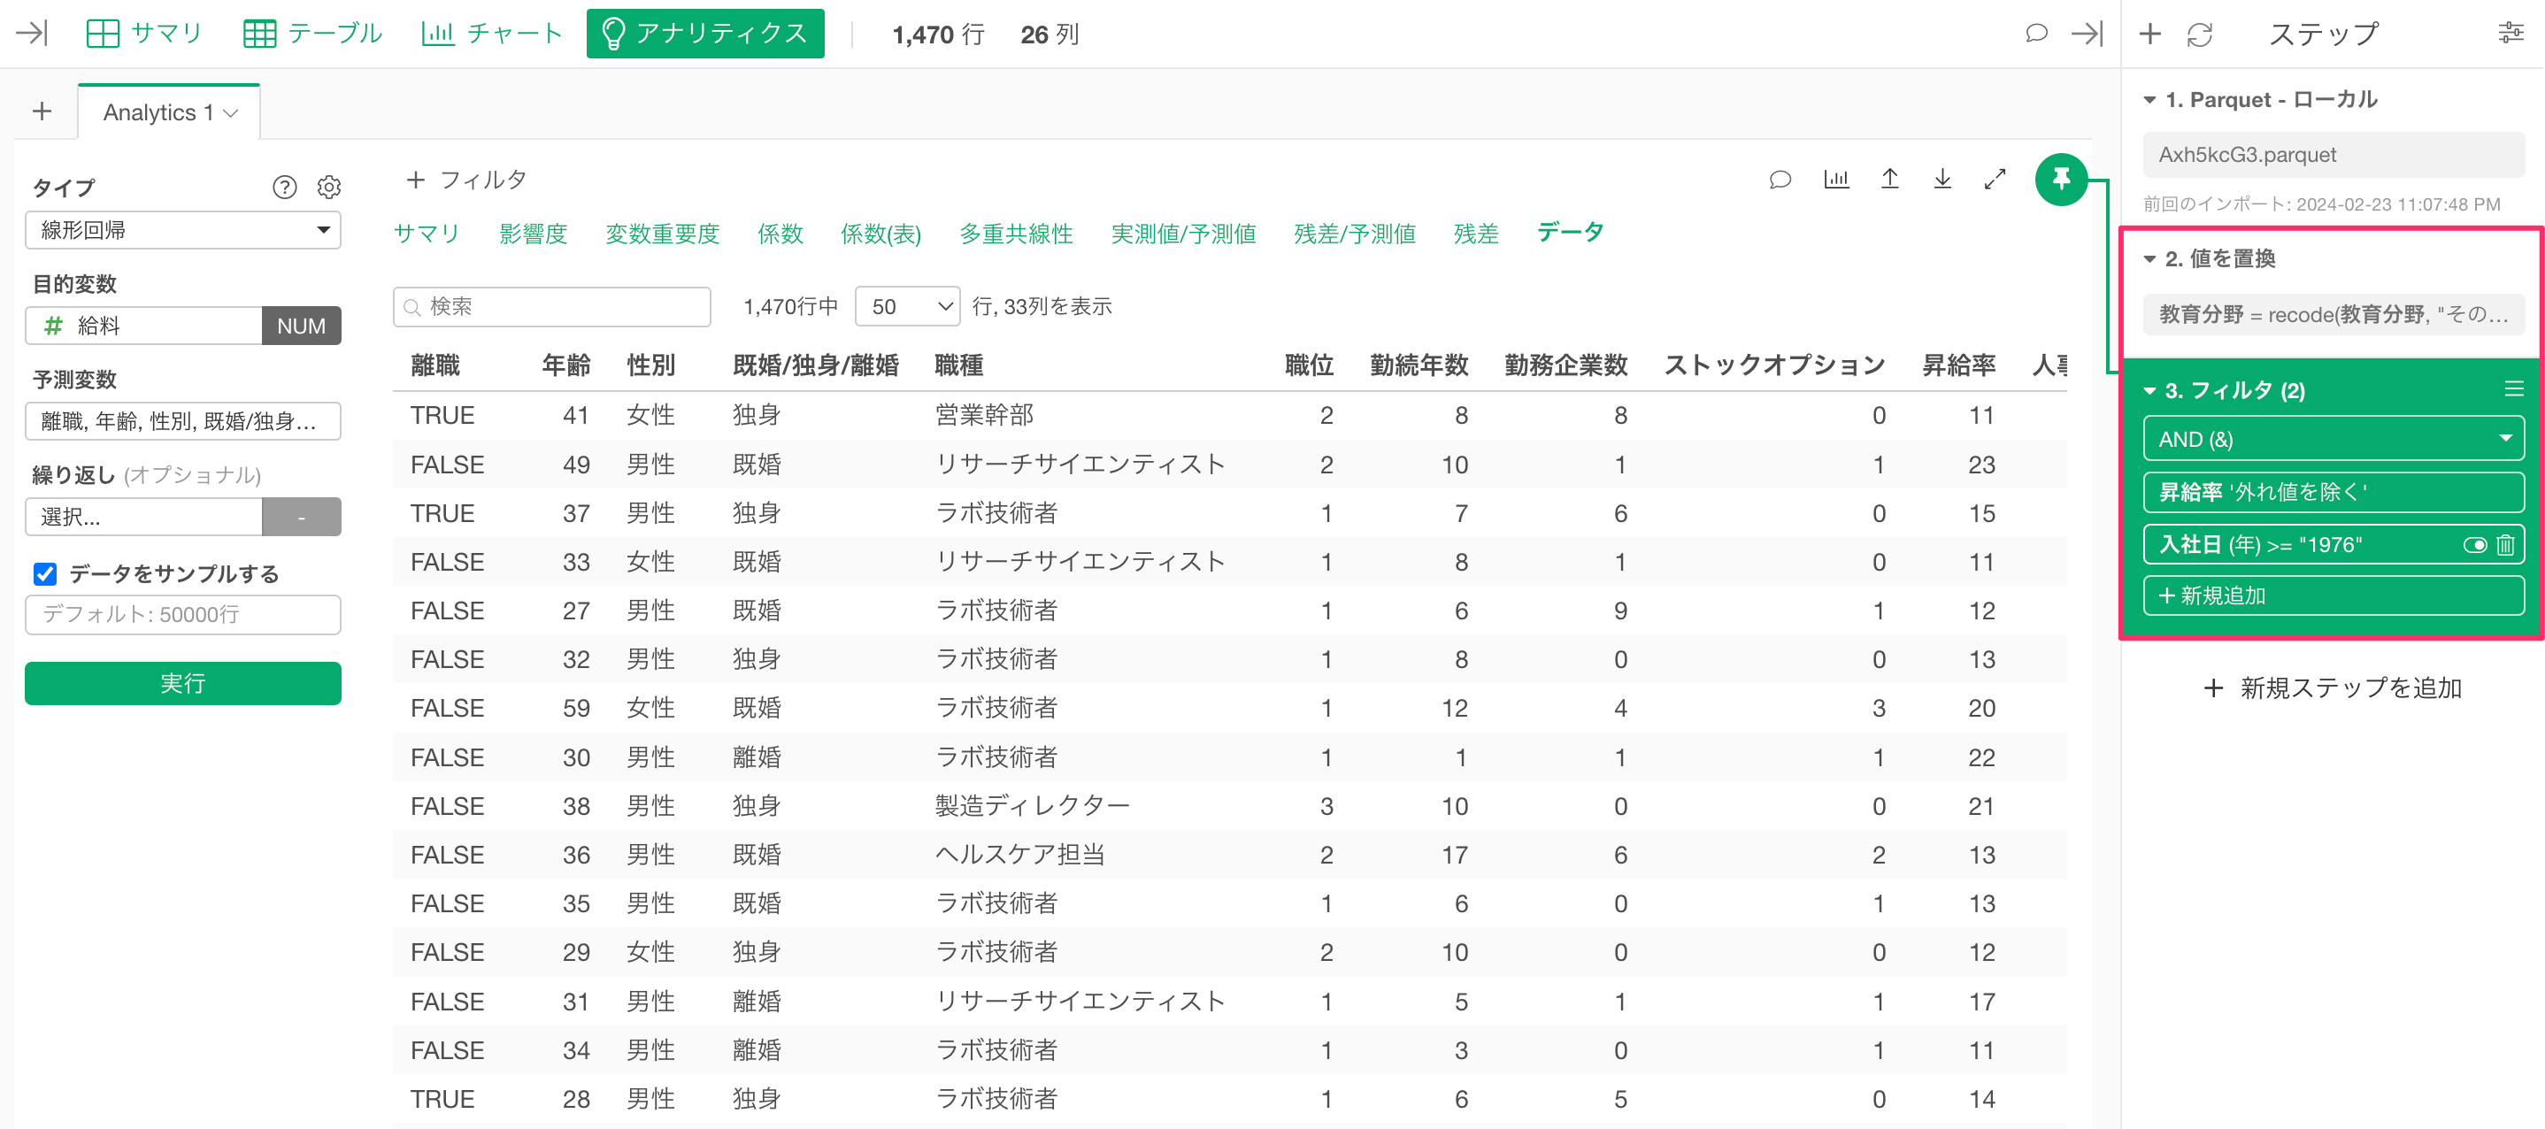The height and width of the screenshot is (1129, 2545).
Task: Toggle the 入社日 filter enable switch
Action: click(2474, 544)
